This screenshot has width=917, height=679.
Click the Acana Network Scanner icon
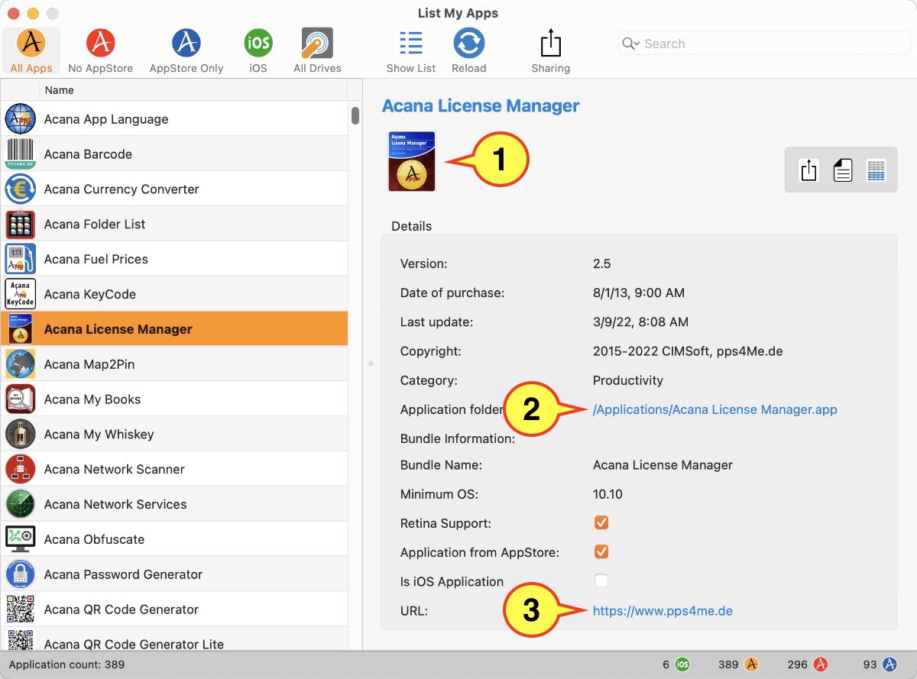tap(21, 470)
